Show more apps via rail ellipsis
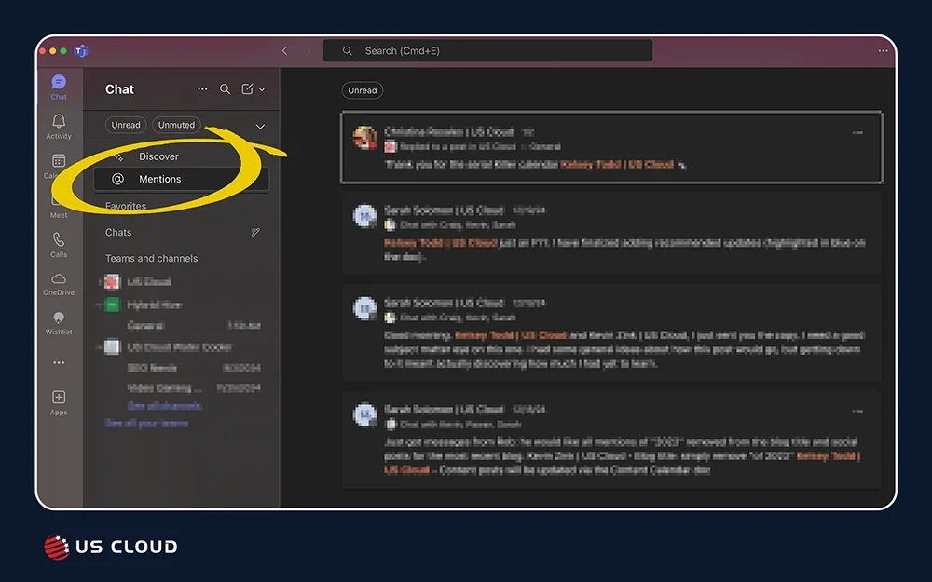932x582 pixels. (58, 362)
